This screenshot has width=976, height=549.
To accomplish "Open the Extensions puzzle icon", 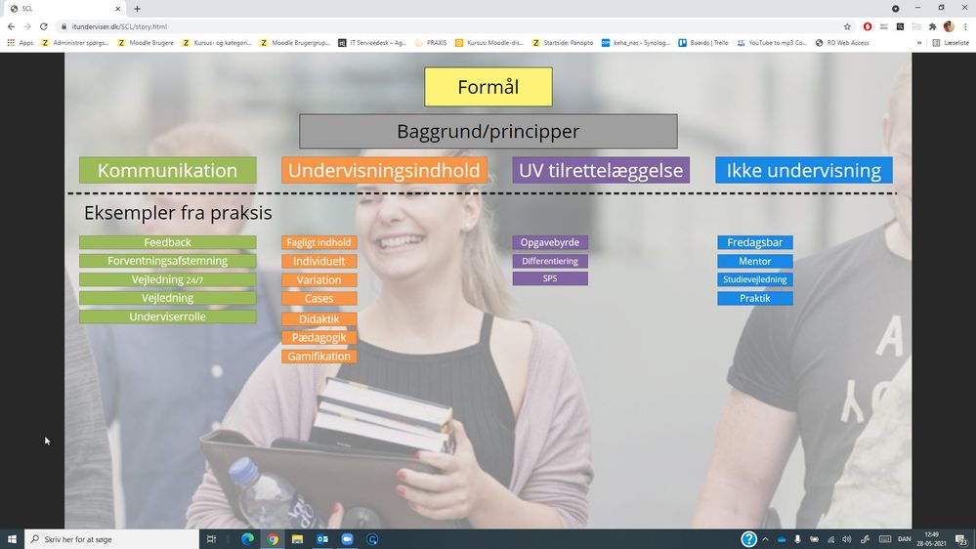I will pos(932,26).
